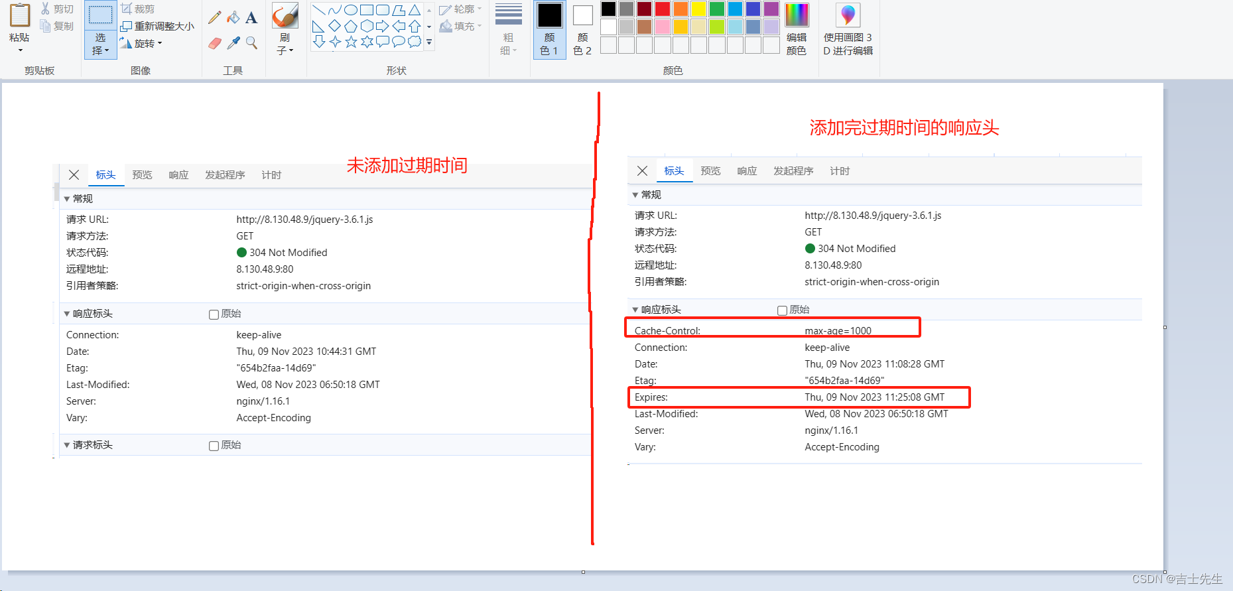Select the Color picker eyedropper tool
Viewport: 1233px width, 591px height.
[233, 43]
